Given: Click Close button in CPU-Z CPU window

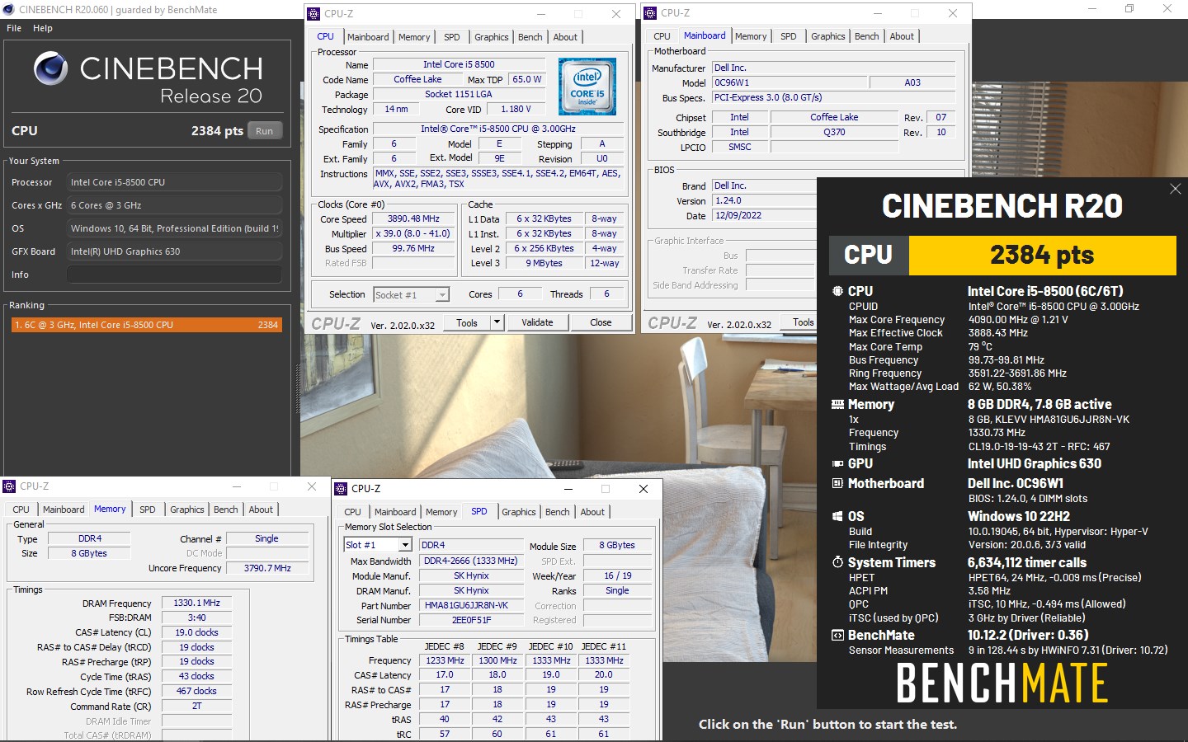Looking at the screenshot, I should click(x=601, y=322).
